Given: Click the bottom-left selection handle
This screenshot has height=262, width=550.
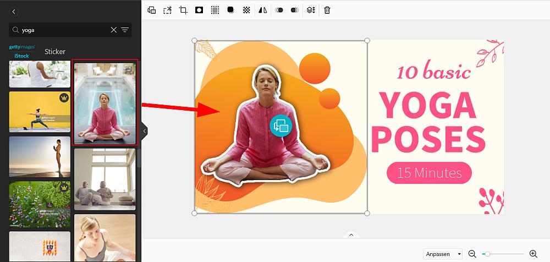Looking at the screenshot, I should click(194, 213).
